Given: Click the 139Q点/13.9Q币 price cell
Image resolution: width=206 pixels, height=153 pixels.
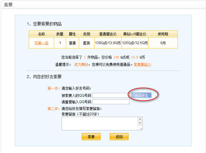Looking at the screenshot, I should point(108,43).
